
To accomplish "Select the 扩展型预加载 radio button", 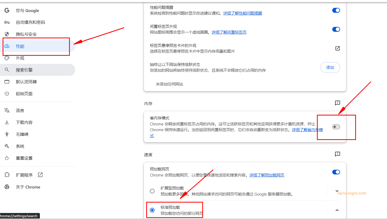I will 152,191.
